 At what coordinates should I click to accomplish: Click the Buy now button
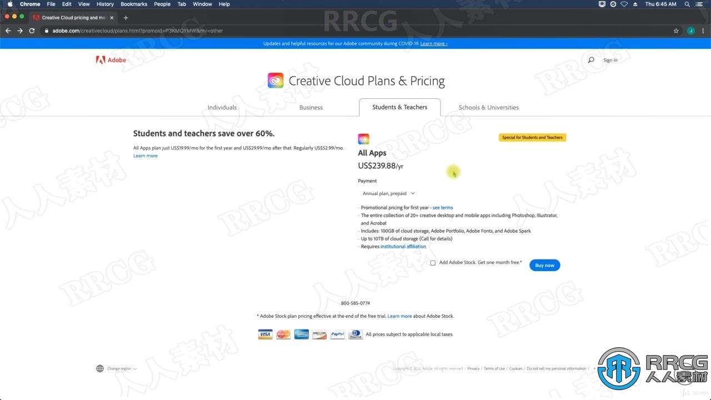(544, 266)
